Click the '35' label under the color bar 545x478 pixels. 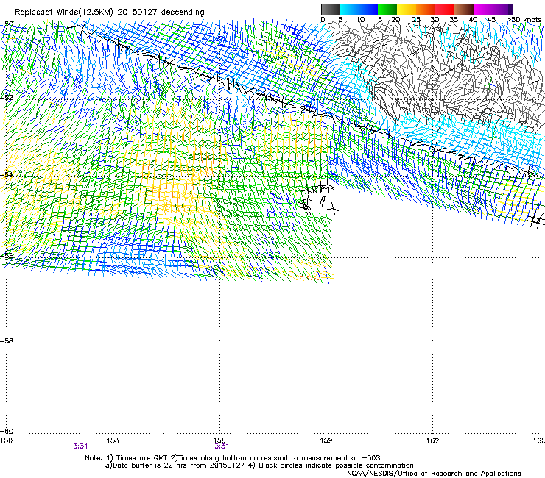[x=454, y=20]
